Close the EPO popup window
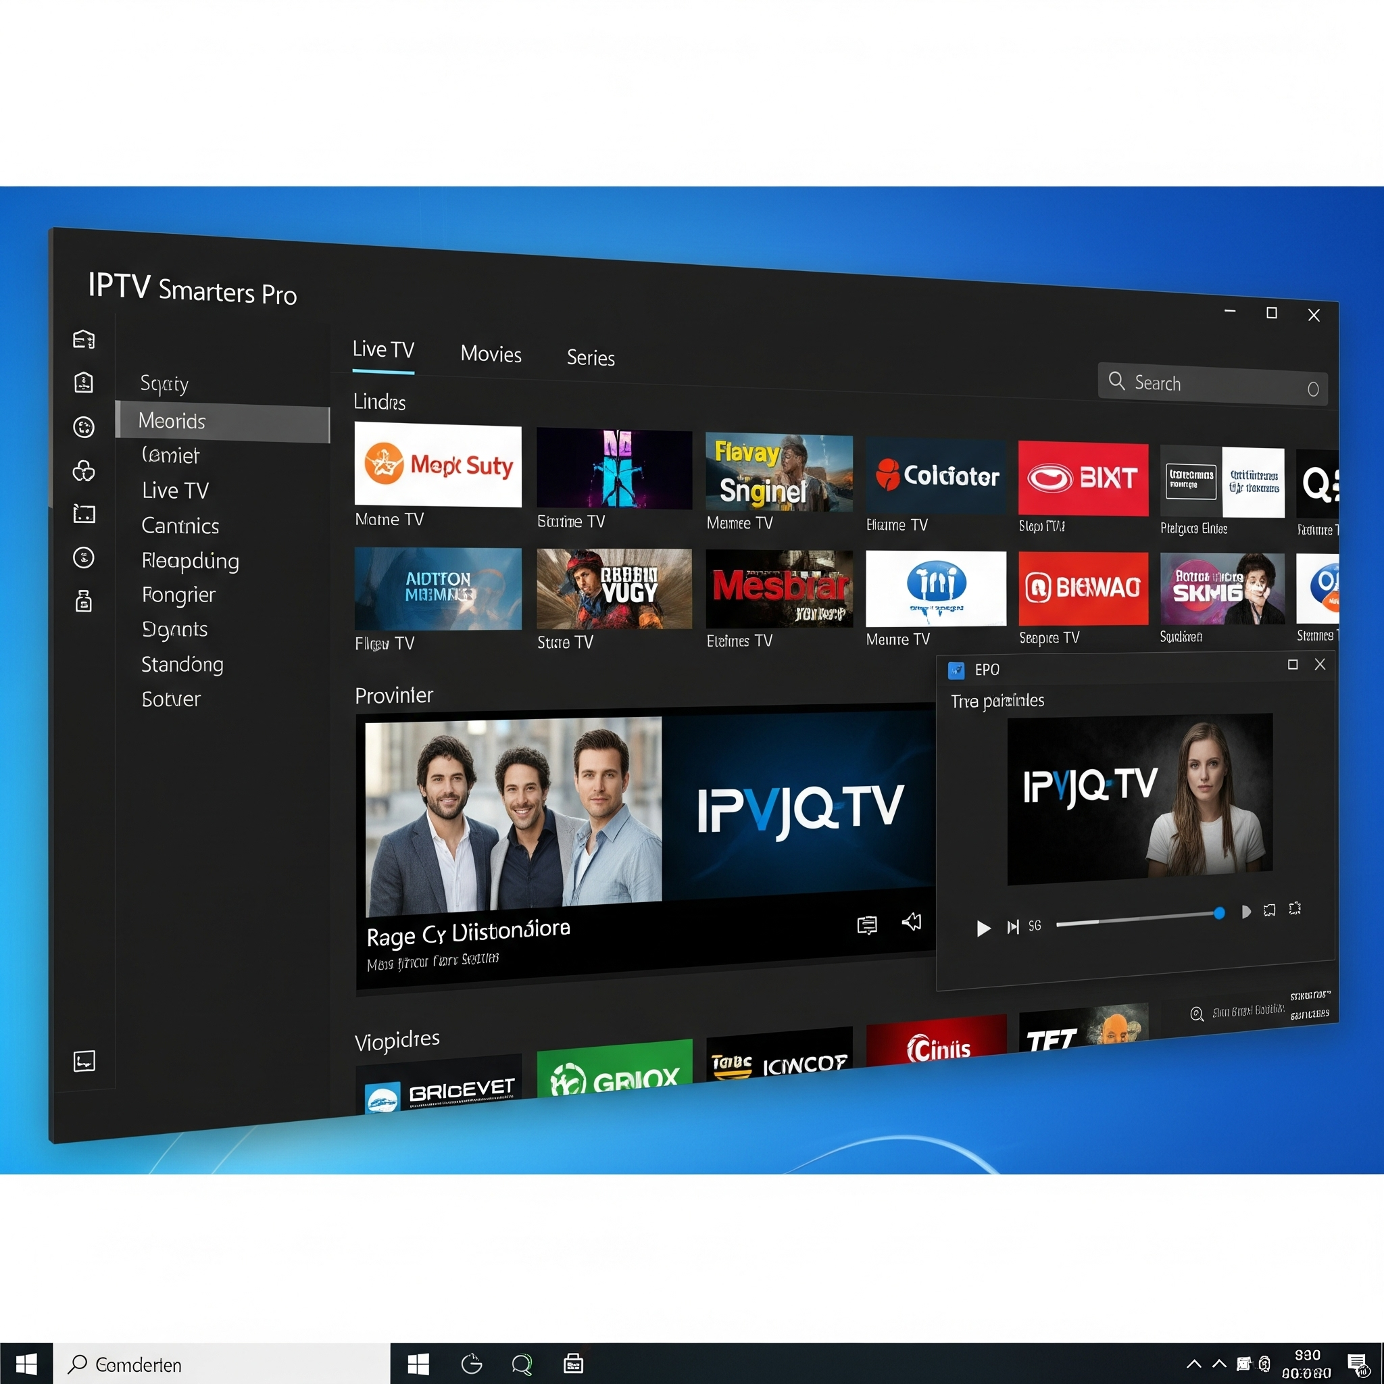Screen dimensions: 1384x1384 click(x=1320, y=664)
